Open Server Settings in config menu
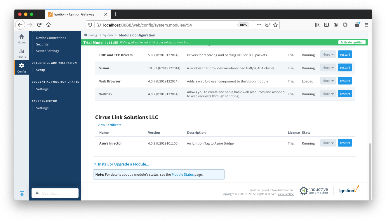The image size is (386, 220). click(48, 51)
